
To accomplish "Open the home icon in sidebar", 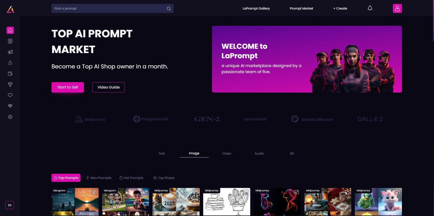I will (x=10, y=30).
